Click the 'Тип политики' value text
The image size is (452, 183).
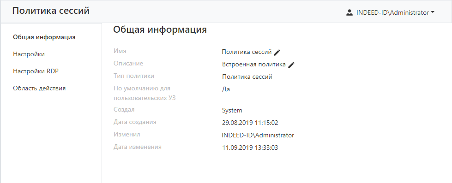247,77
